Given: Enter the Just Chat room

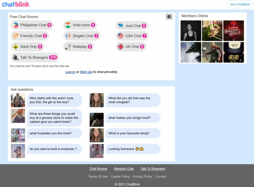Looking at the screenshot, I should click(x=132, y=26).
